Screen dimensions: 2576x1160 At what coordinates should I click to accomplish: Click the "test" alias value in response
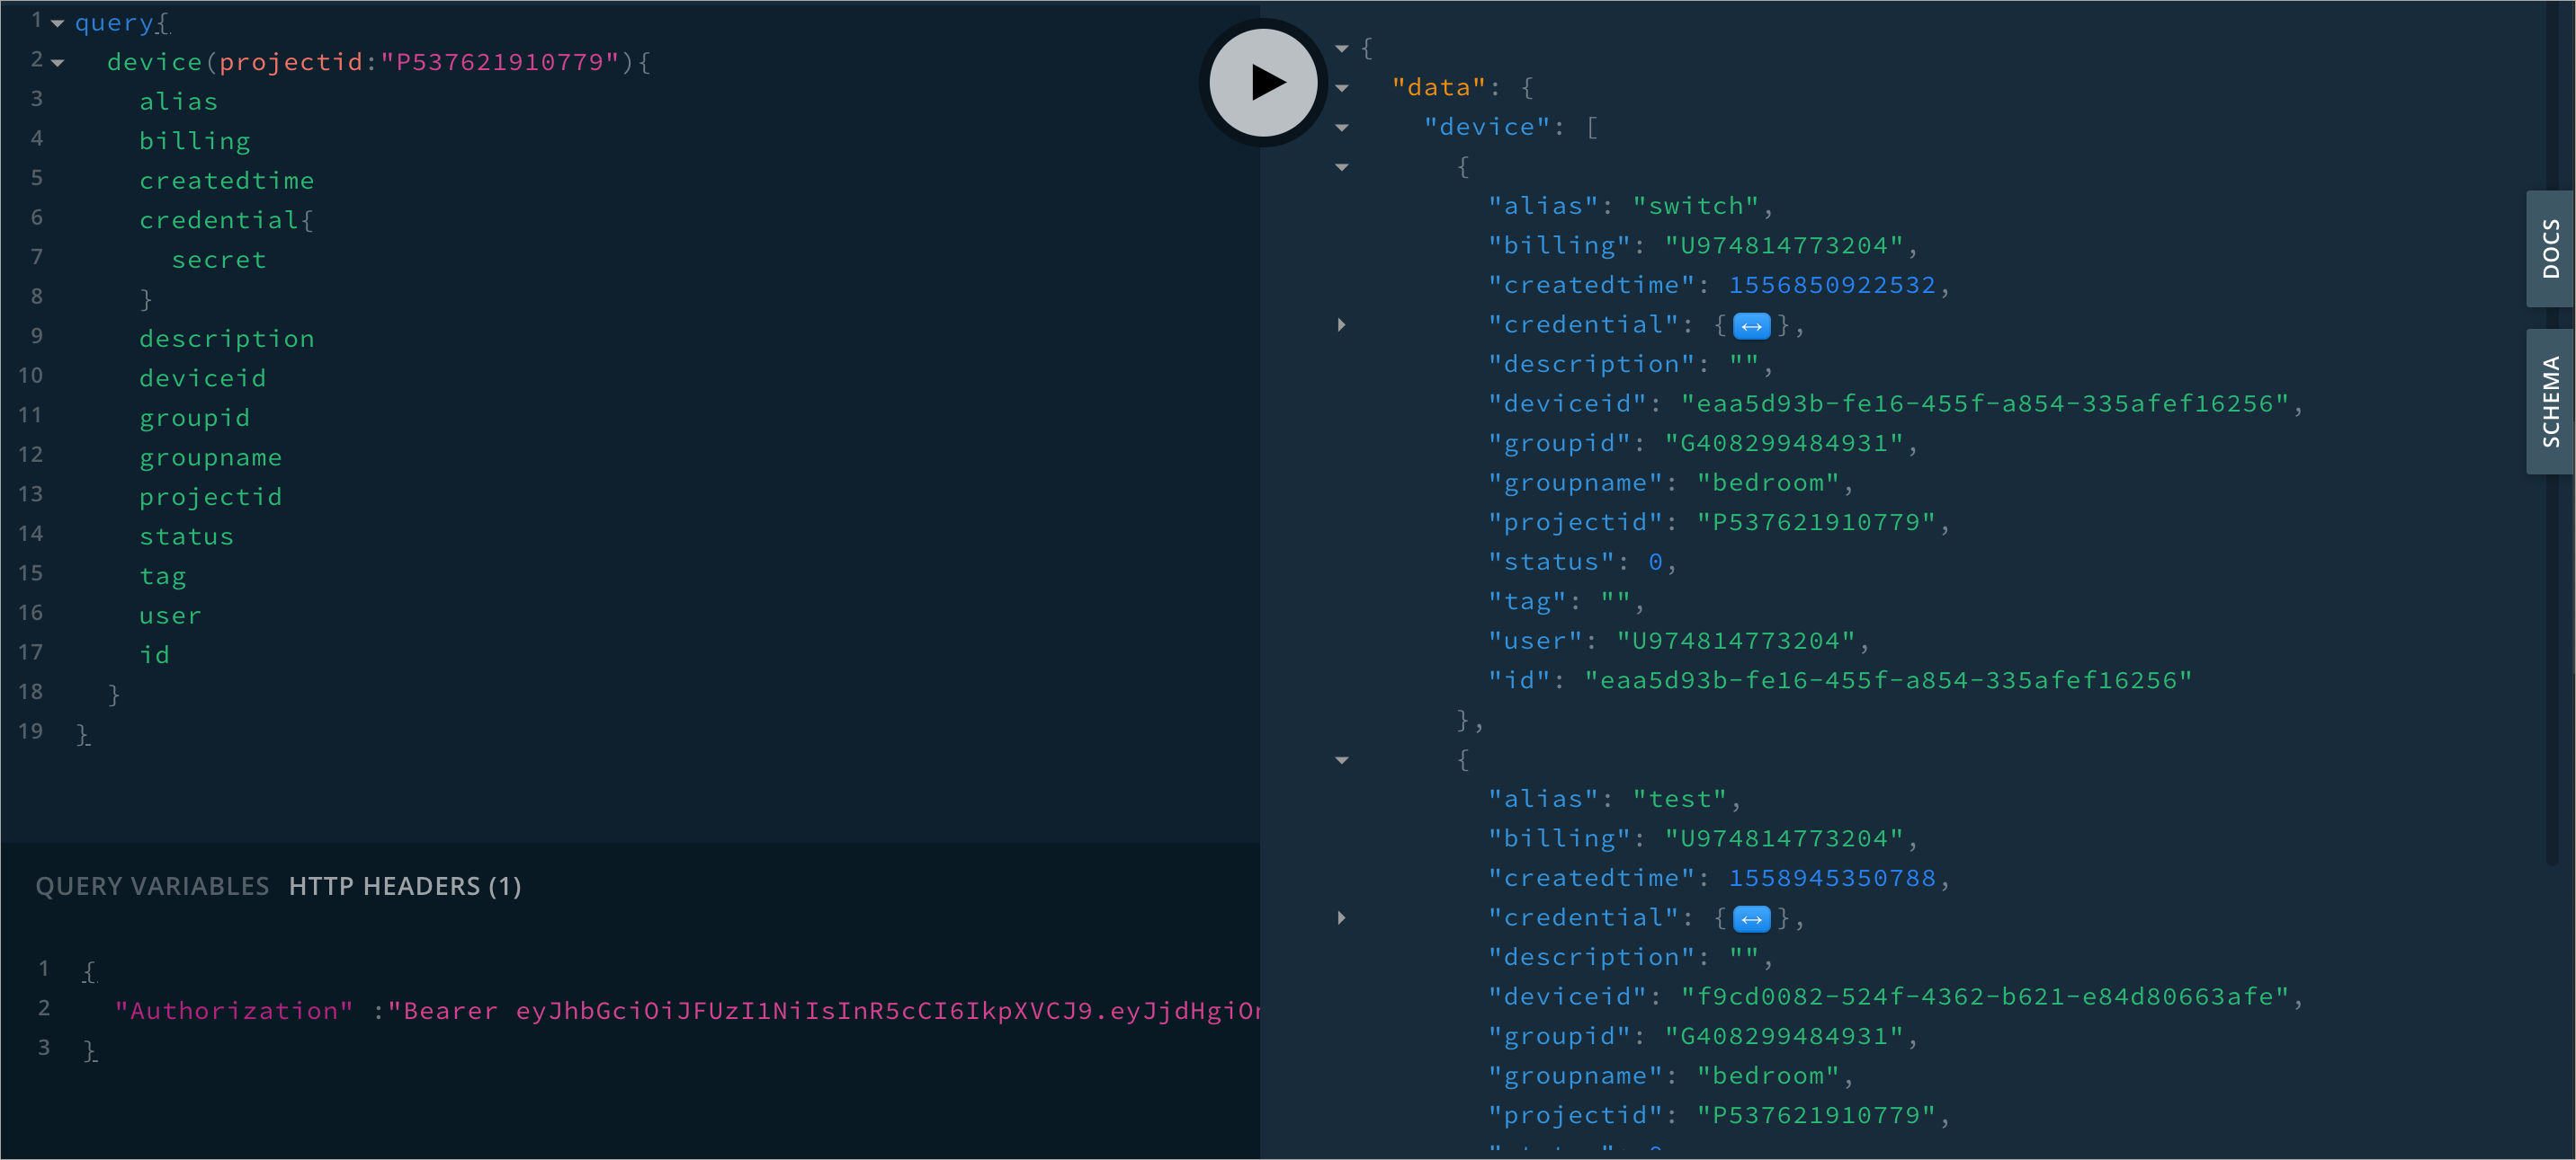coord(1679,800)
